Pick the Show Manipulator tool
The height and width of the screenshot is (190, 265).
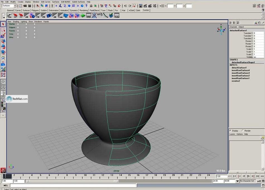(3, 69)
